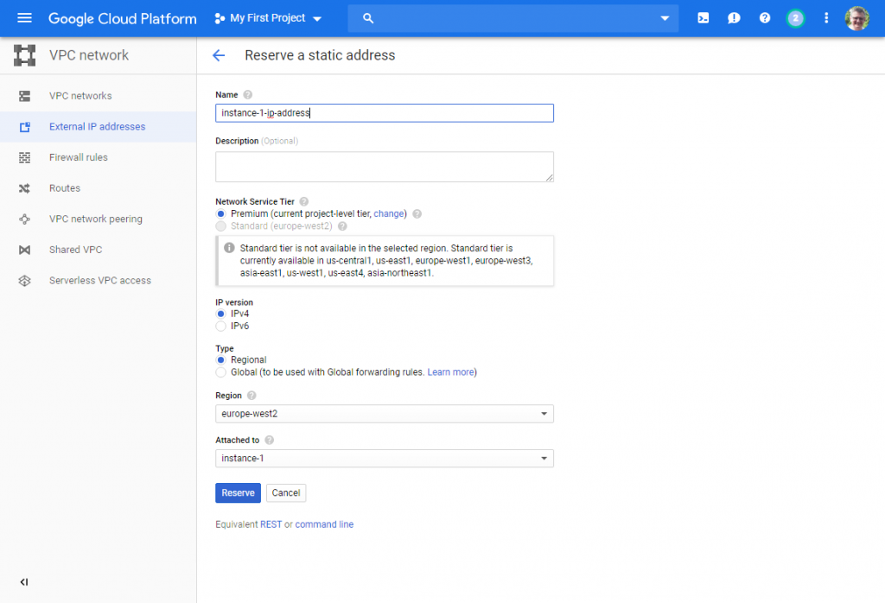Activate Cloud Shell terminal icon
The image size is (885, 603).
tap(704, 19)
